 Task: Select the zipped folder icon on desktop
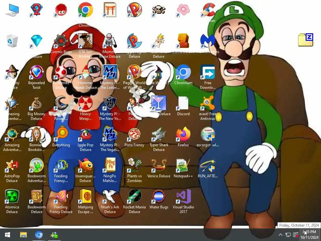click(305, 40)
